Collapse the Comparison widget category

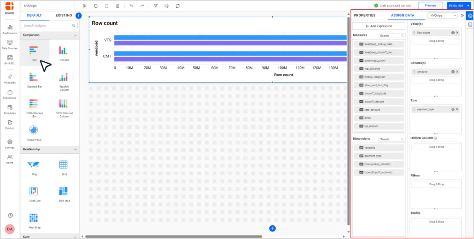tap(75, 35)
